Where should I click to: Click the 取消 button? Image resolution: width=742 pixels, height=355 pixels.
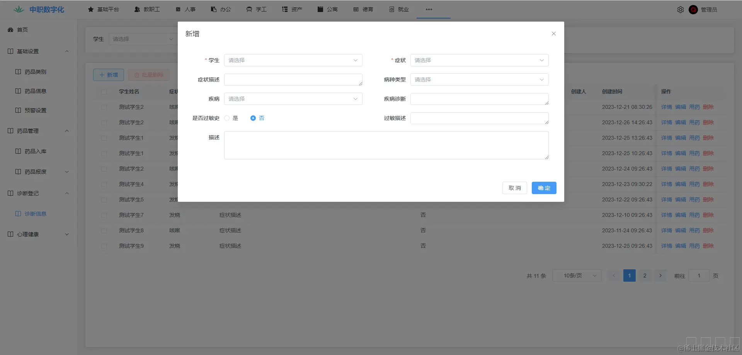515,188
